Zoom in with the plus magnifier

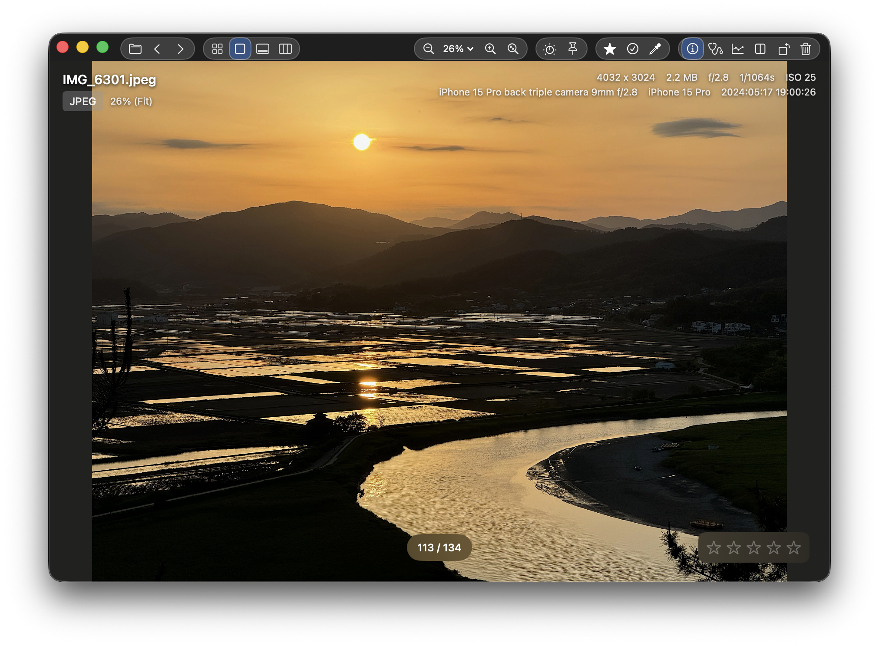(491, 49)
